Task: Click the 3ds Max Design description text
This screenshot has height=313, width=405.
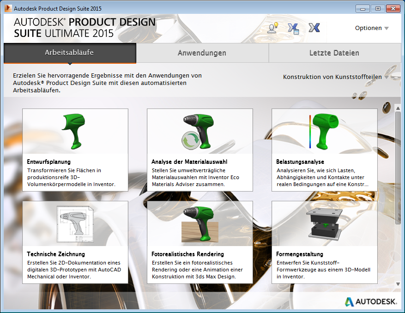Action: [x=197, y=270]
